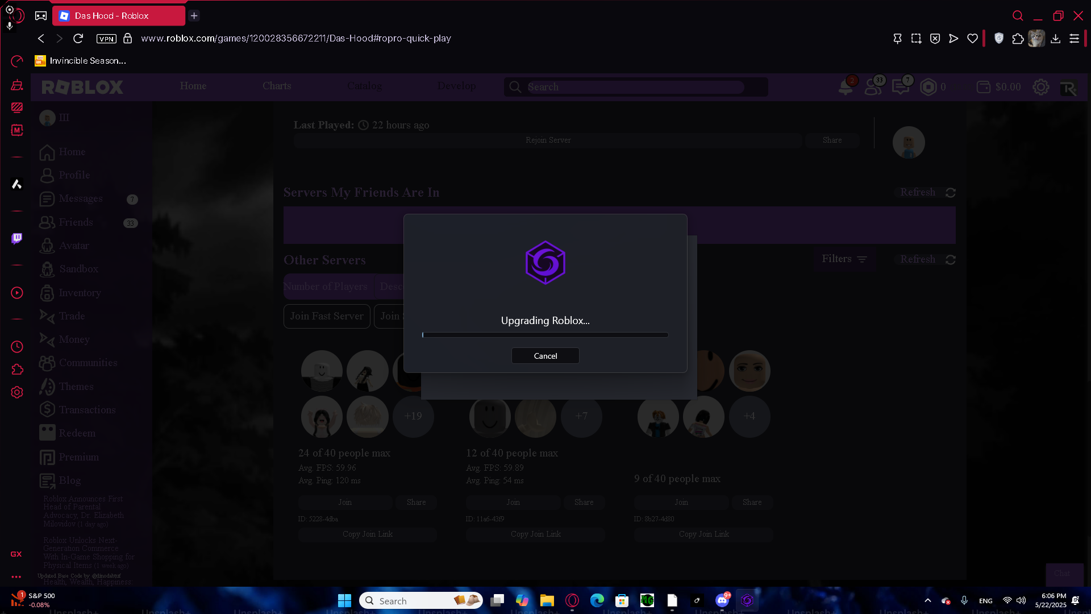
Task: Open File Explorer from taskbar
Action: point(547,600)
